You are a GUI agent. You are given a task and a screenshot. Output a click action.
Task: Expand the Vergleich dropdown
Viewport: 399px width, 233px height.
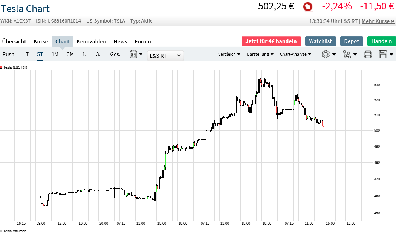click(229, 54)
